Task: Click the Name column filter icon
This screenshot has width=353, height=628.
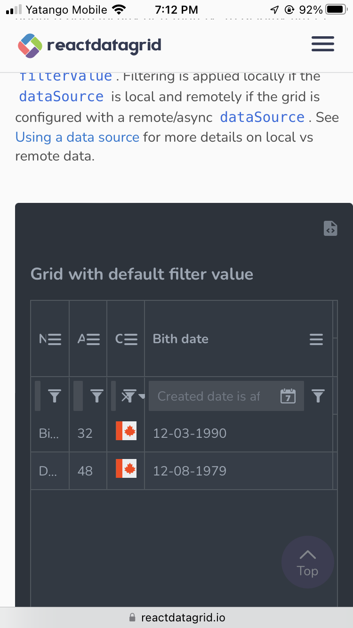Action: tap(55, 396)
